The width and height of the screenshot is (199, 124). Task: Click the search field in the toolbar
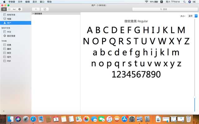165,9
